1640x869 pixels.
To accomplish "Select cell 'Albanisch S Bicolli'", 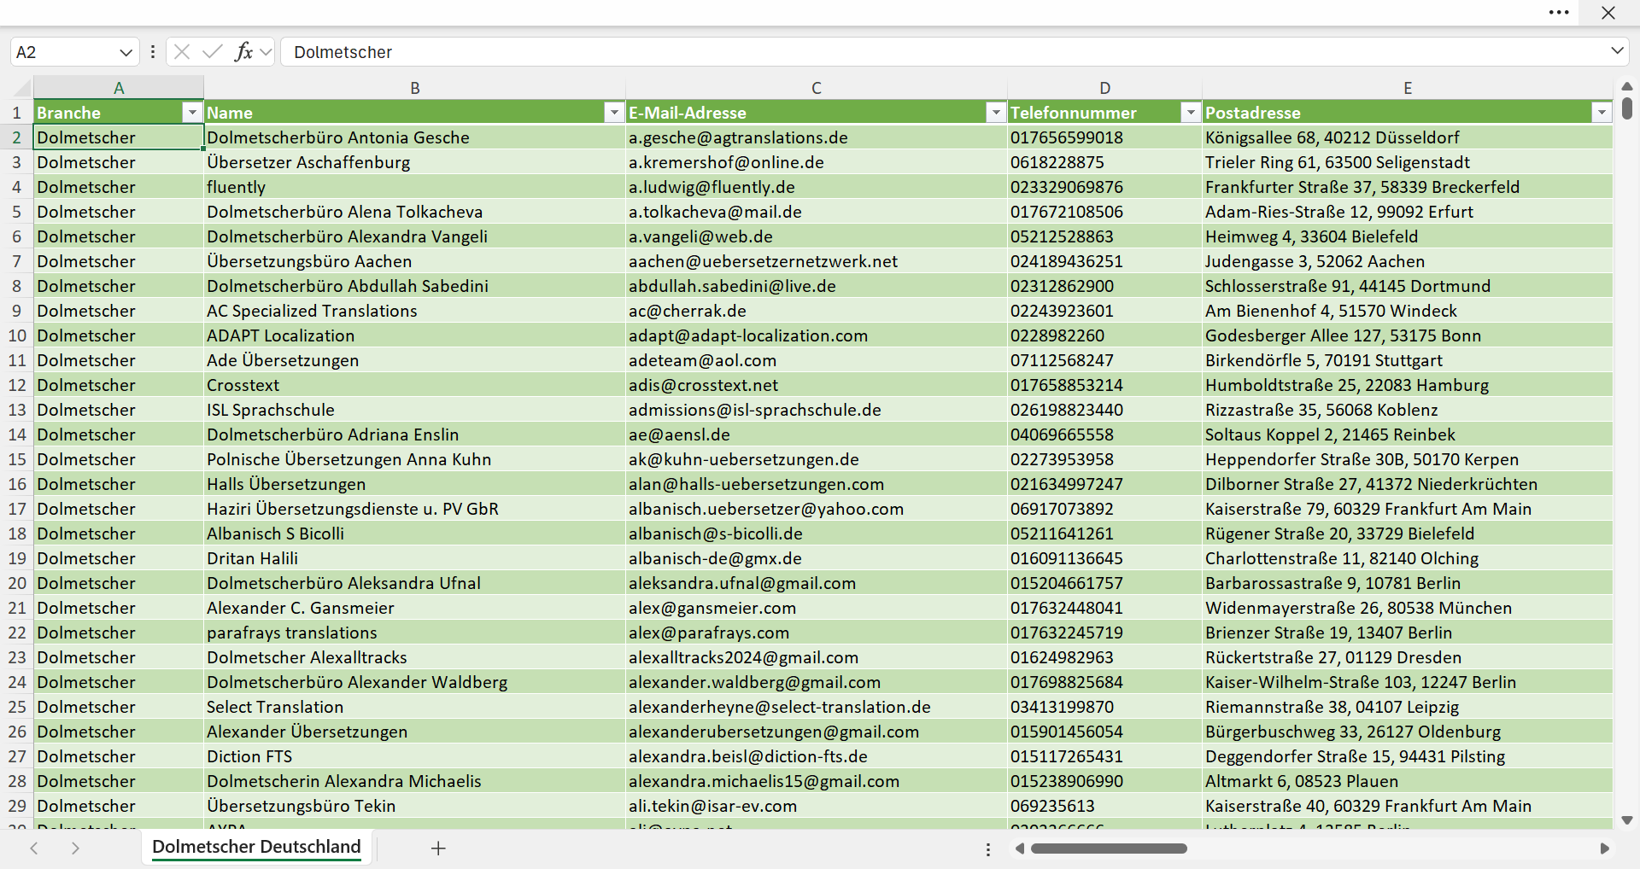I will pyautogui.click(x=414, y=534).
